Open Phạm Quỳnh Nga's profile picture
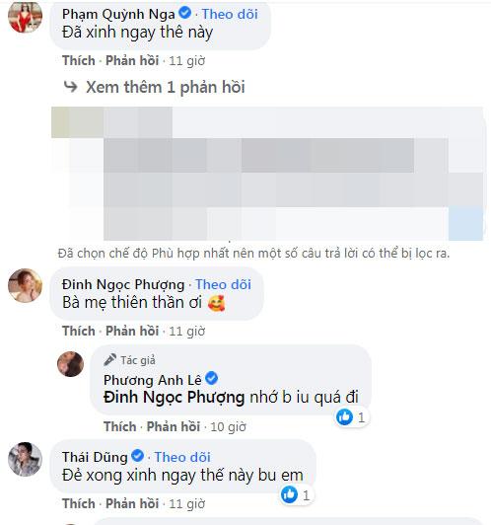 coord(25,17)
